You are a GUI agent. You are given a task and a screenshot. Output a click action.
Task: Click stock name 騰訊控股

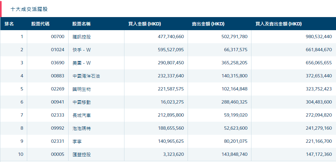click(x=82, y=37)
